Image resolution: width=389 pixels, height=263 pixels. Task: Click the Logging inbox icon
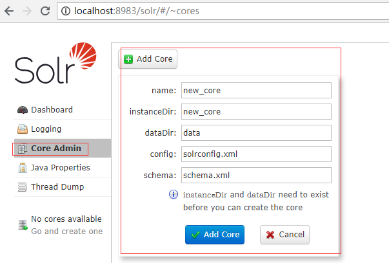23,129
